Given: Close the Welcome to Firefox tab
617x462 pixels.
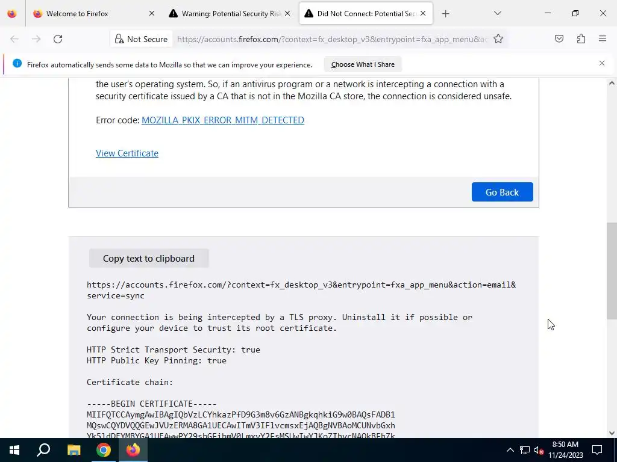Looking at the screenshot, I should (151, 13).
